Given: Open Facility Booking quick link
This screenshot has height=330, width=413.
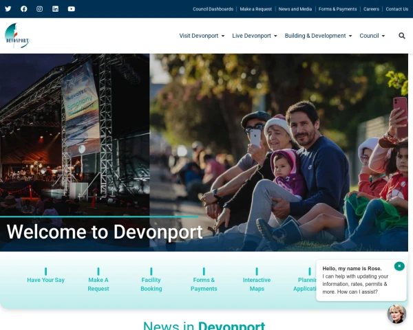Looking at the screenshot, I should coord(151,284).
